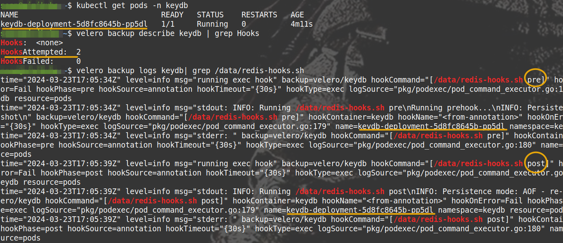Click 'eydb resource=pods' line

[x=41, y=182]
